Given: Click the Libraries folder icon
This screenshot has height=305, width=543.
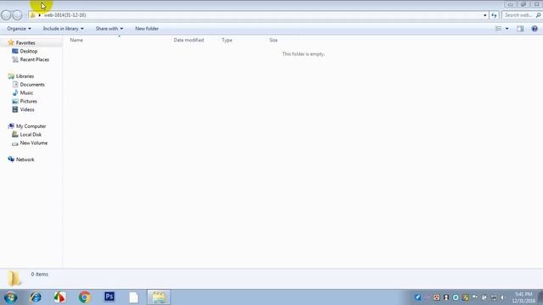Looking at the screenshot, I should 11,76.
